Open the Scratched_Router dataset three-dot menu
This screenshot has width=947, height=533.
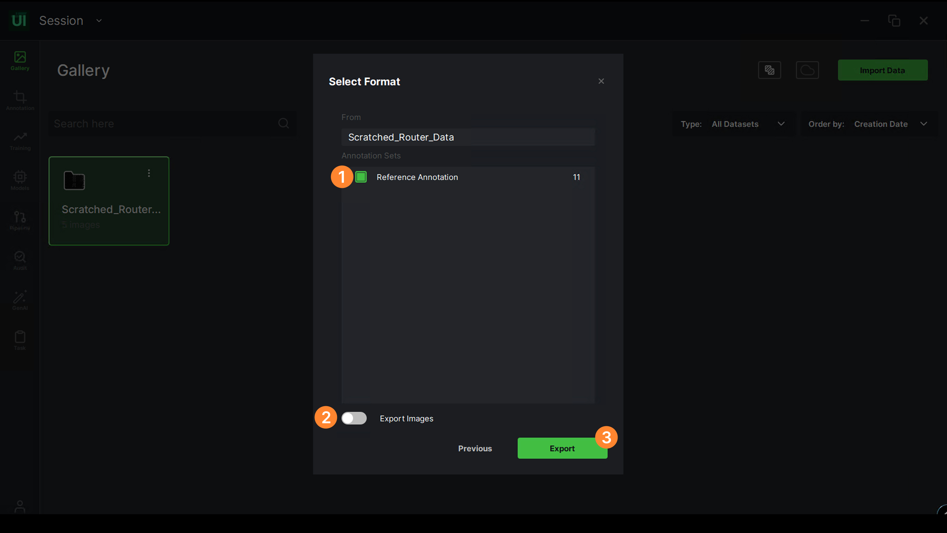[149, 173]
